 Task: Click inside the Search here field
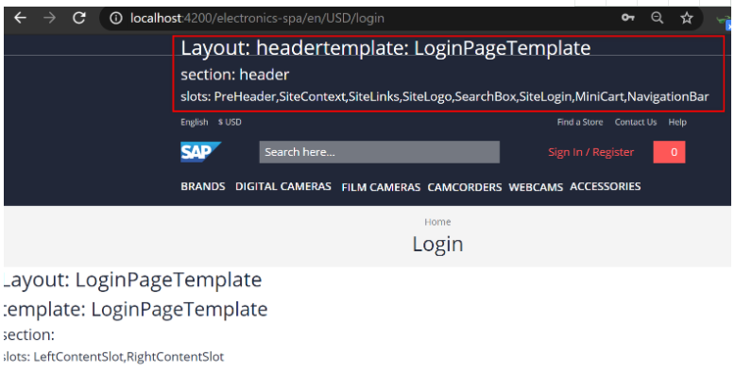pos(379,152)
